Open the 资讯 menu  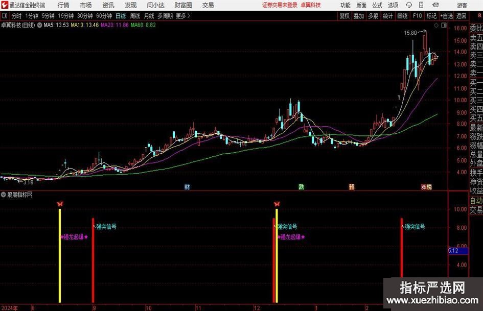[108, 5]
